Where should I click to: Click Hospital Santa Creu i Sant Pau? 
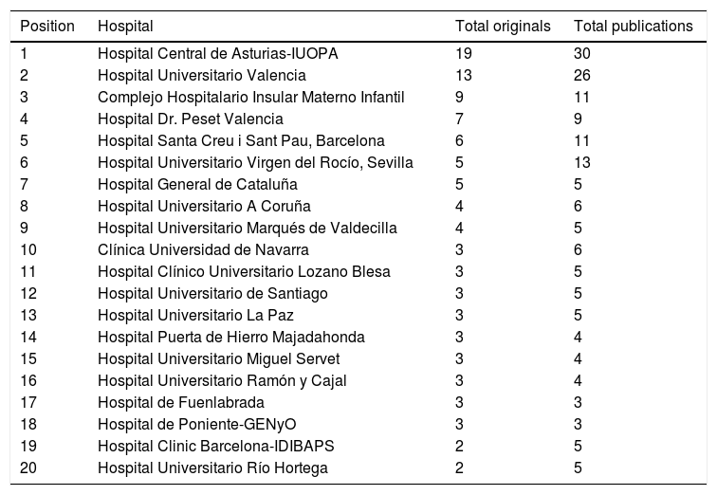pos(241,141)
